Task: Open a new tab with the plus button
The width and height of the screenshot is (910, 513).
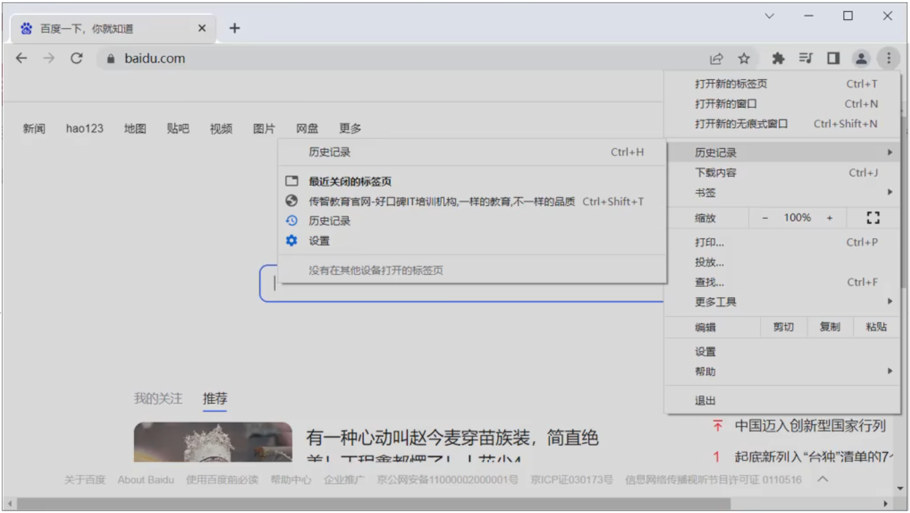Action: (234, 28)
